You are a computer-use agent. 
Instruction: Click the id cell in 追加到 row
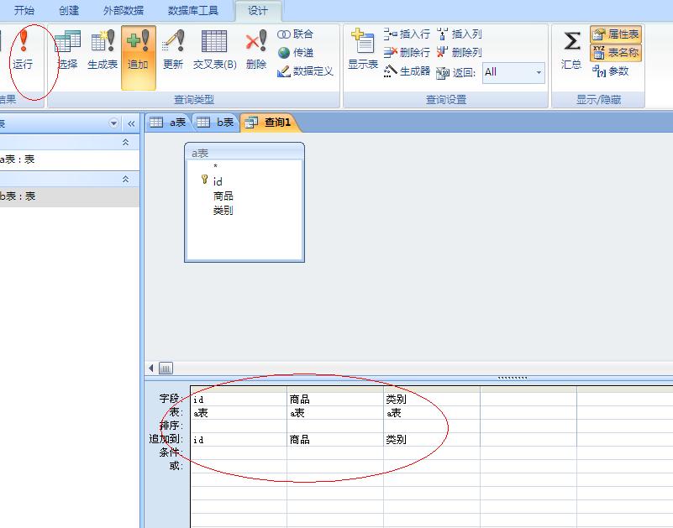[239, 439]
